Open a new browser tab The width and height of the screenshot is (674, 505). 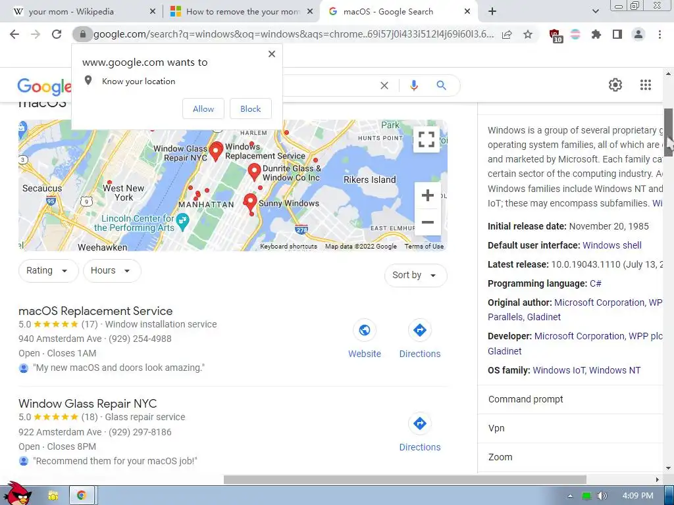[492, 12]
